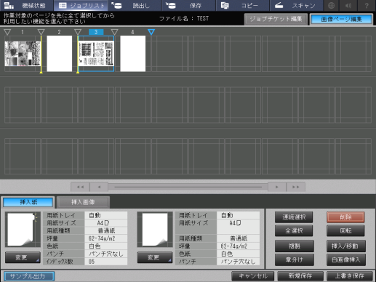Click the speaker volume icon
This screenshot has height=282, width=376.
click(x=348, y=5)
